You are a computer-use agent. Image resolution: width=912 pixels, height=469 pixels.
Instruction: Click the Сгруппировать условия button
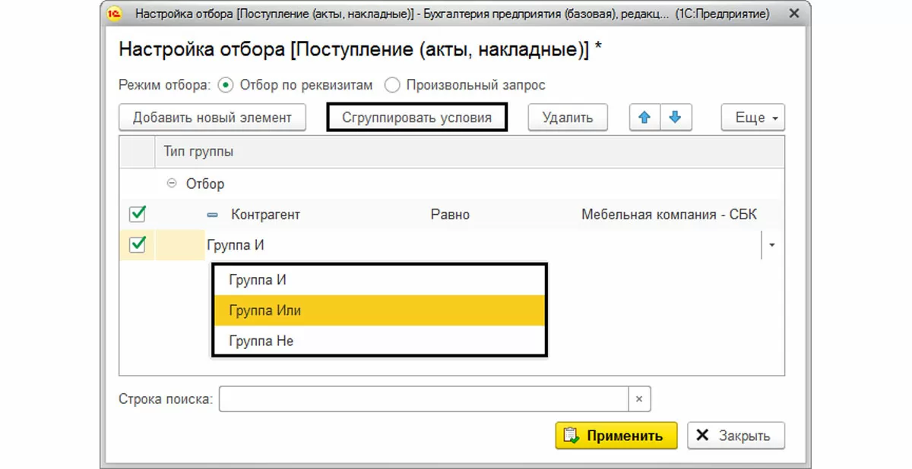point(416,118)
